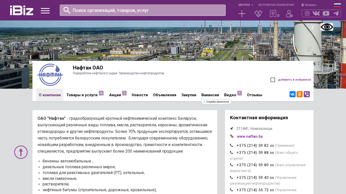Open the YouTube icon in header
The image size is (346, 194).
point(326,13)
